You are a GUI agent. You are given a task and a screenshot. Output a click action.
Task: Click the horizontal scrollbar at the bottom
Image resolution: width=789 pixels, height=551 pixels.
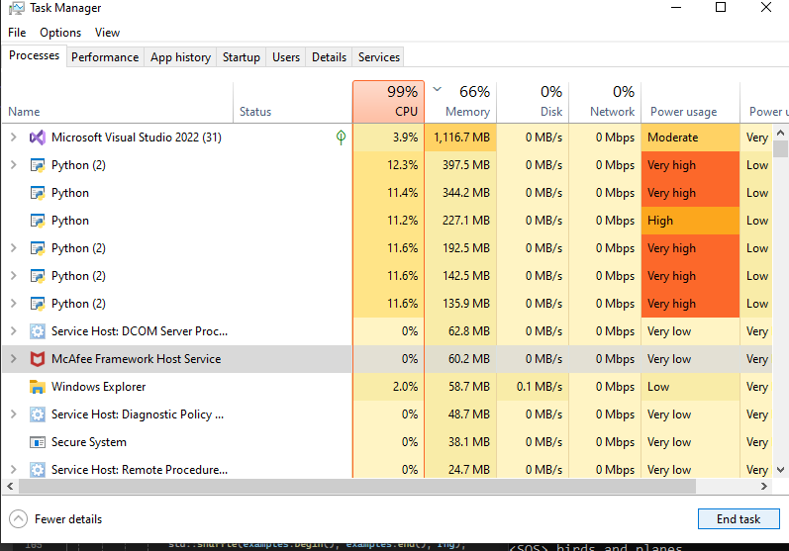386,488
